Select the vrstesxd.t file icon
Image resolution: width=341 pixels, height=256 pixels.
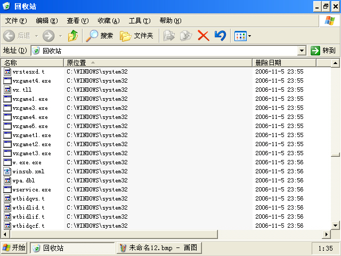point(7,71)
